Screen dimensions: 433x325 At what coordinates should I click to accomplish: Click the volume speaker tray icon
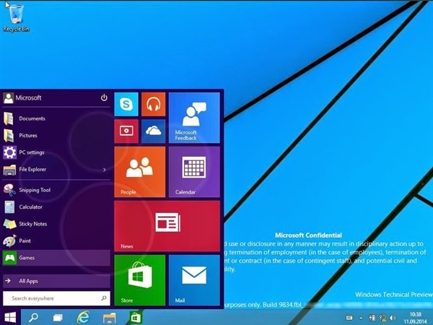coord(392,318)
